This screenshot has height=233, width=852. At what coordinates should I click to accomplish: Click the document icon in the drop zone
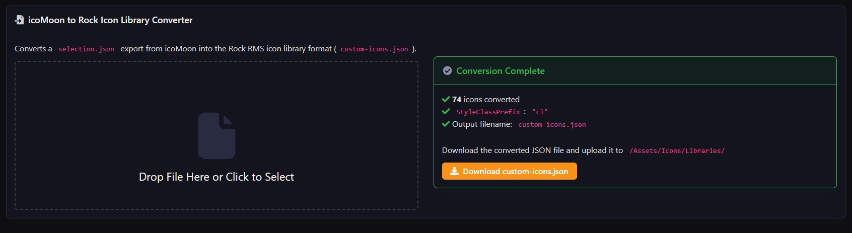tap(217, 135)
